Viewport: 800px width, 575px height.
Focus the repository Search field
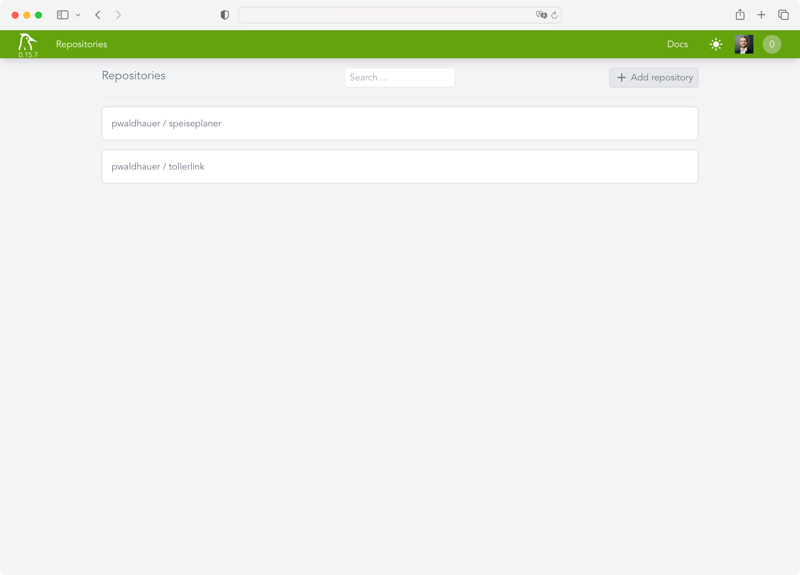click(x=399, y=77)
